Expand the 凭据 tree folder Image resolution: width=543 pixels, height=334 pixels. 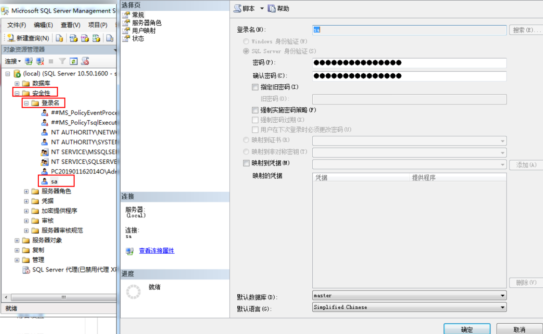[26, 201]
